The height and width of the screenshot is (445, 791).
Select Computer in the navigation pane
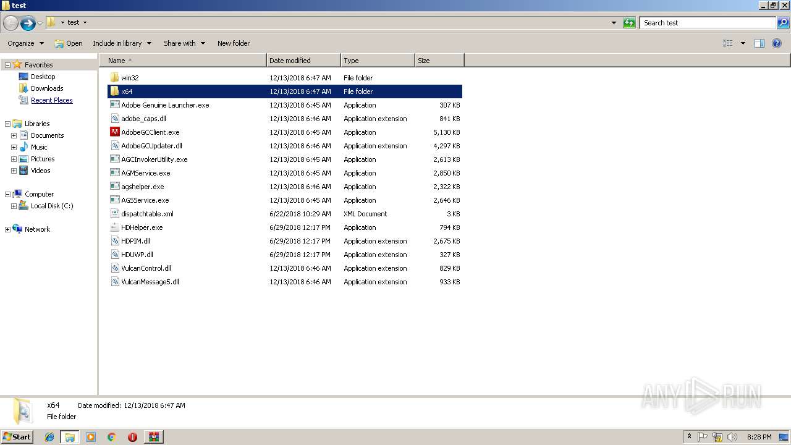[x=40, y=194]
